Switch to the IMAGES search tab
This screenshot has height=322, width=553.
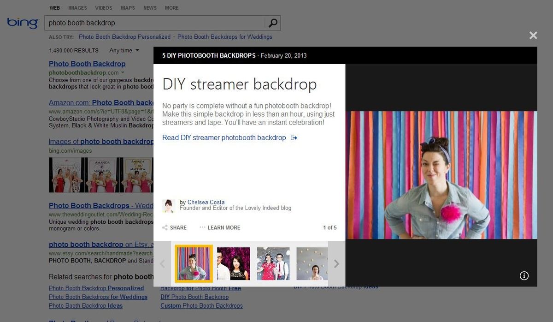tap(77, 8)
